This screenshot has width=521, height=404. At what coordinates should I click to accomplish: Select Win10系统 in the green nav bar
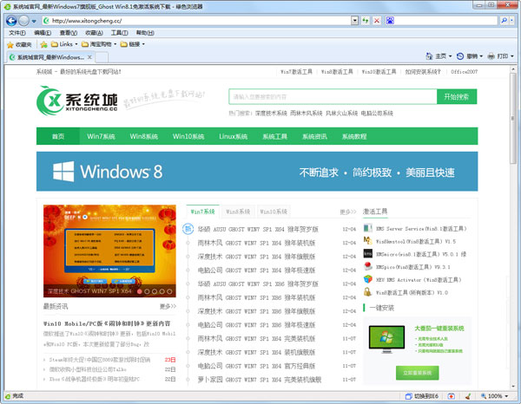tap(188, 136)
